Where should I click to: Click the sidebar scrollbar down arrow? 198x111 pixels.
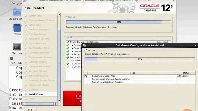pos(59,101)
